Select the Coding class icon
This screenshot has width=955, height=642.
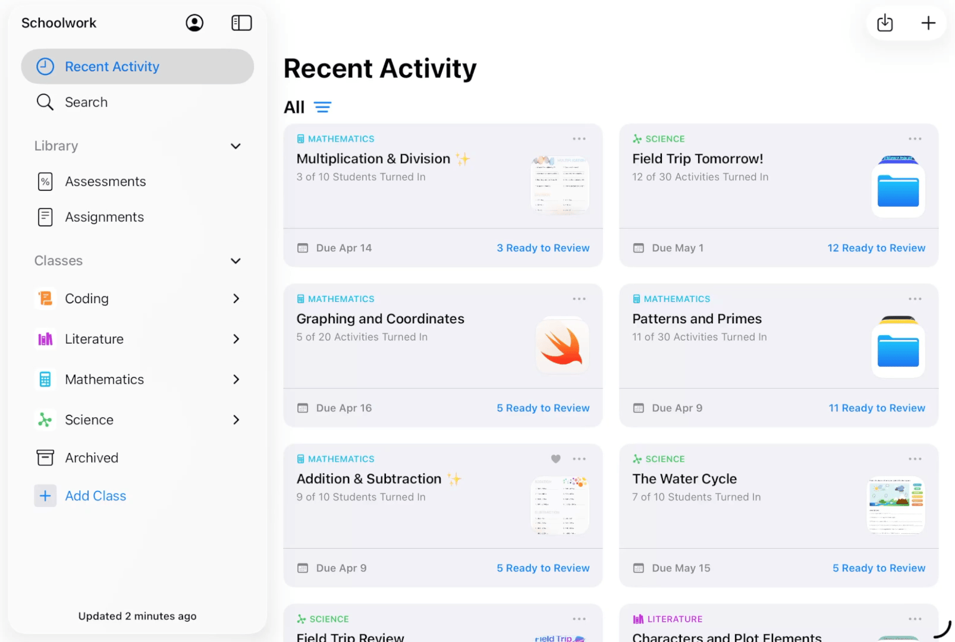[x=45, y=298]
